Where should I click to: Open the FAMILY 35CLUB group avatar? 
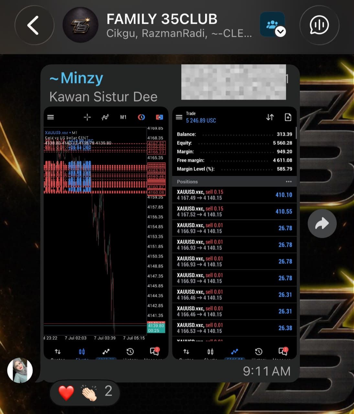(x=80, y=25)
